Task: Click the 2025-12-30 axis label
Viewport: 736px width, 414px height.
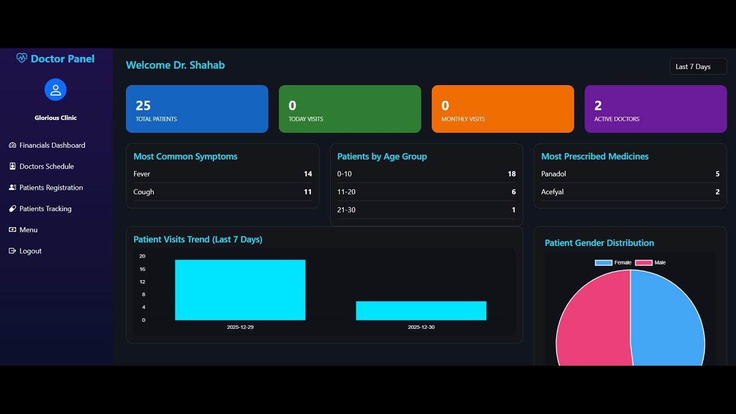Action: pos(421,327)
